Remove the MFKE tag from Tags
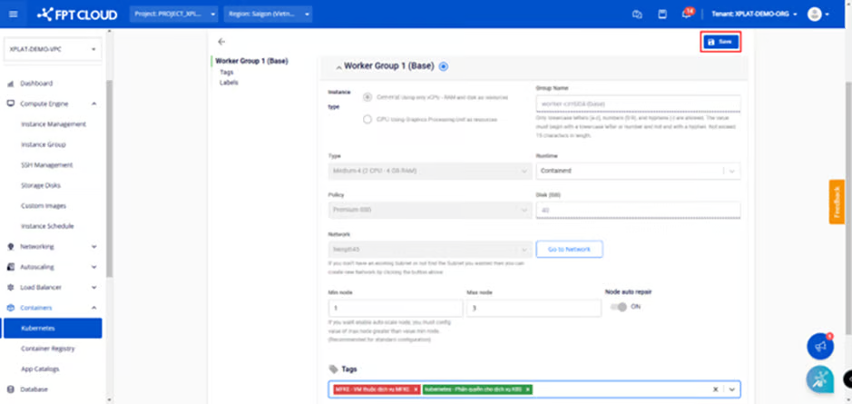852x404 pixels. point(416,389)
